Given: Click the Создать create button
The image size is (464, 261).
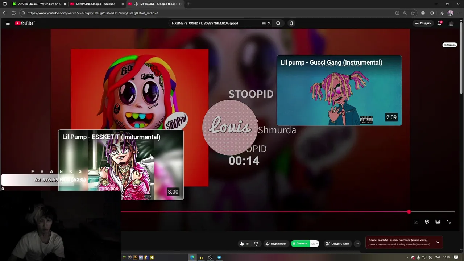Looking at the screenshot, I should click(423, 23).
